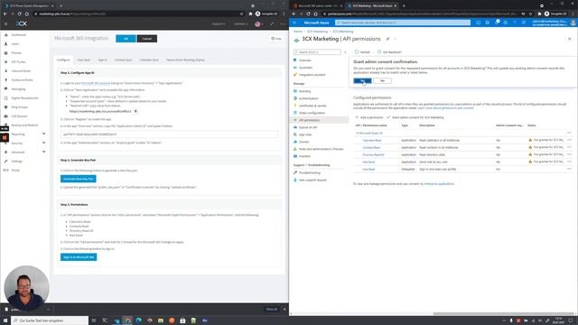Screen dimensions: 578x325
Task: Decline admin consent with No button
Action: tap(382, 80)
